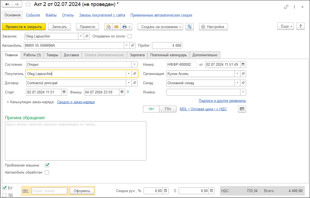The width and height of the screenshot is (310, 198).
Task: Open the structure icon next to Создать на основании
Action: tap(189, 27)
